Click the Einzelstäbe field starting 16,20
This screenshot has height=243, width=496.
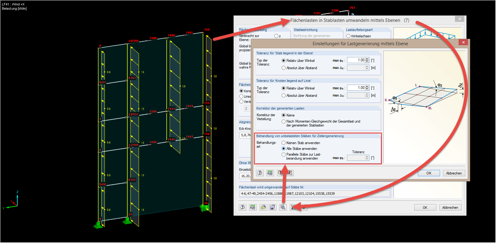point(245,176)
